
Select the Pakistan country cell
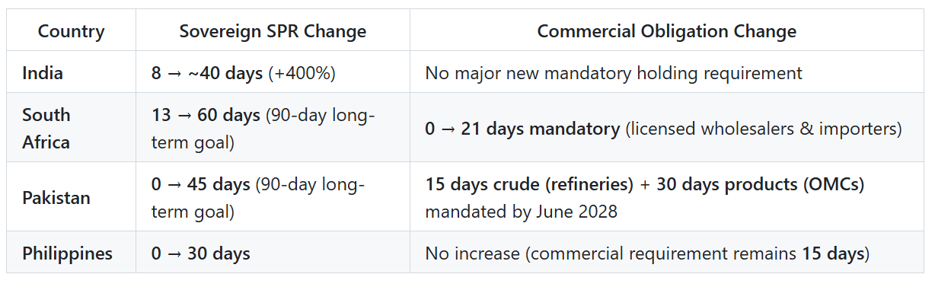(71, 197)
